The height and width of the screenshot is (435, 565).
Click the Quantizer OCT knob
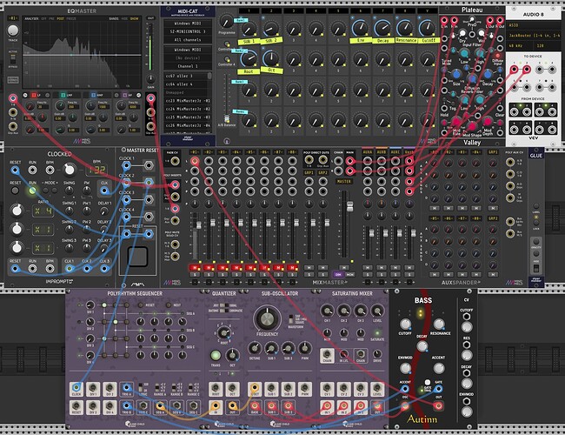pyautogui.click(x=232, y=355)
